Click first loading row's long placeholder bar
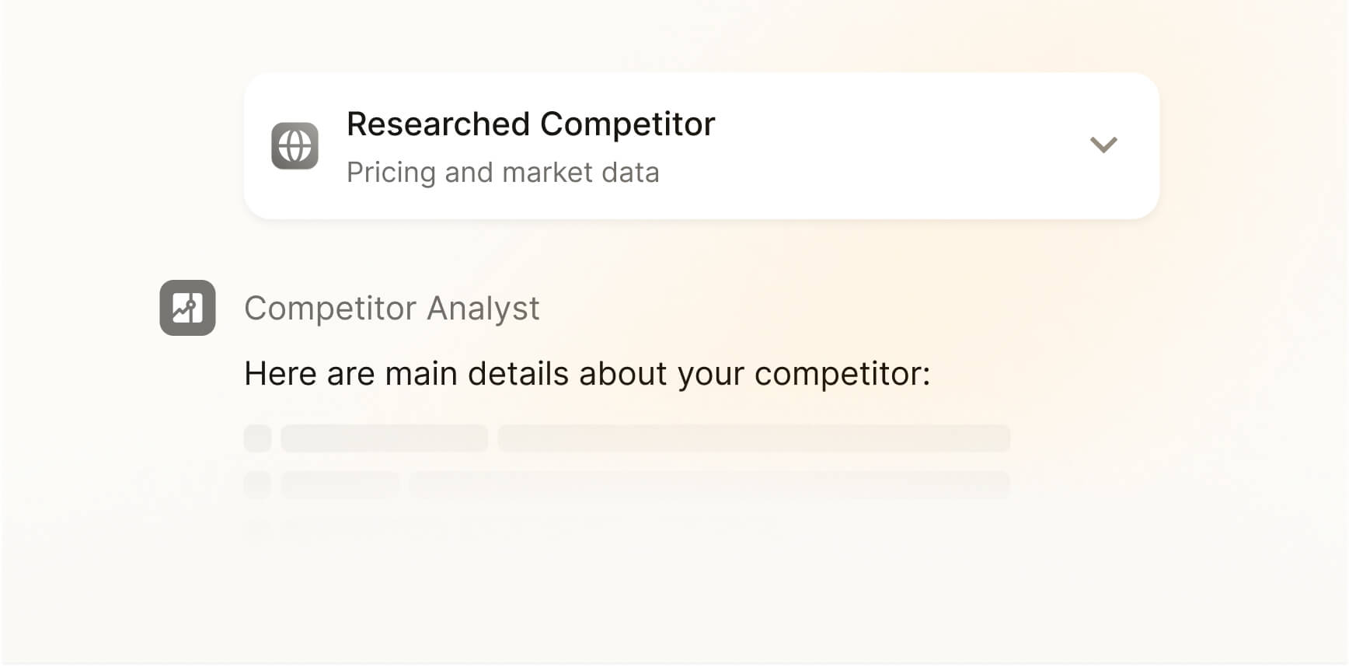This screenshot has height=667, width=1349. (x=754, y=438)
